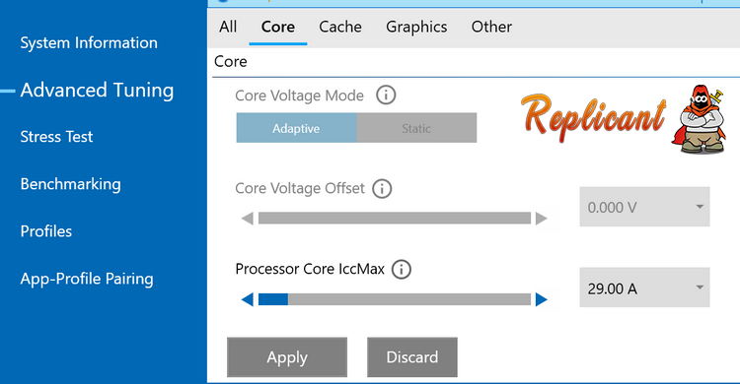Open the Core Voltage Mode info icon
The image size is (740, 384).
386,96
